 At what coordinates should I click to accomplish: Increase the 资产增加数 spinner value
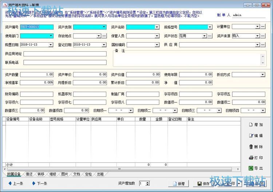pos(147,182)
